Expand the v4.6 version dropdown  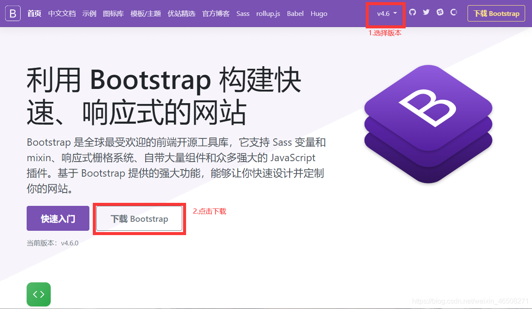pos(387,14)
